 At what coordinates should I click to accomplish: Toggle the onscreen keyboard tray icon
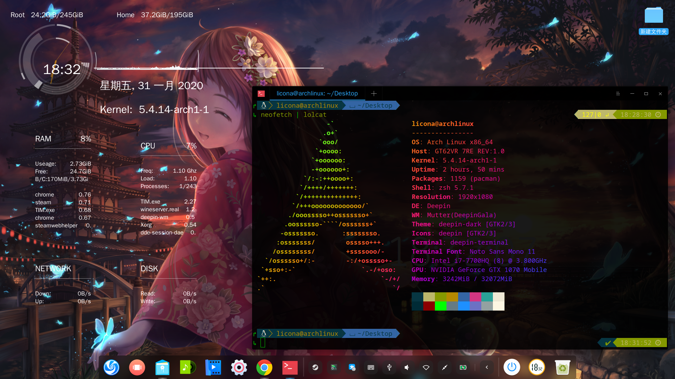click(371, 367)
